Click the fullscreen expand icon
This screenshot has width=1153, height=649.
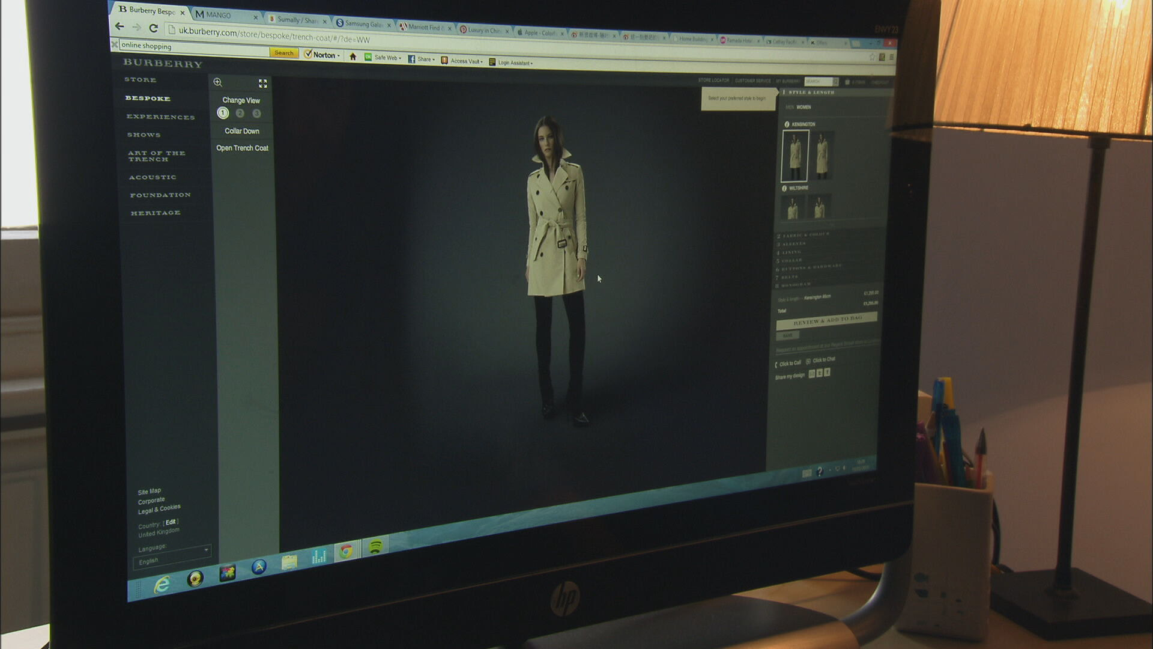click(x=262, y=84)
